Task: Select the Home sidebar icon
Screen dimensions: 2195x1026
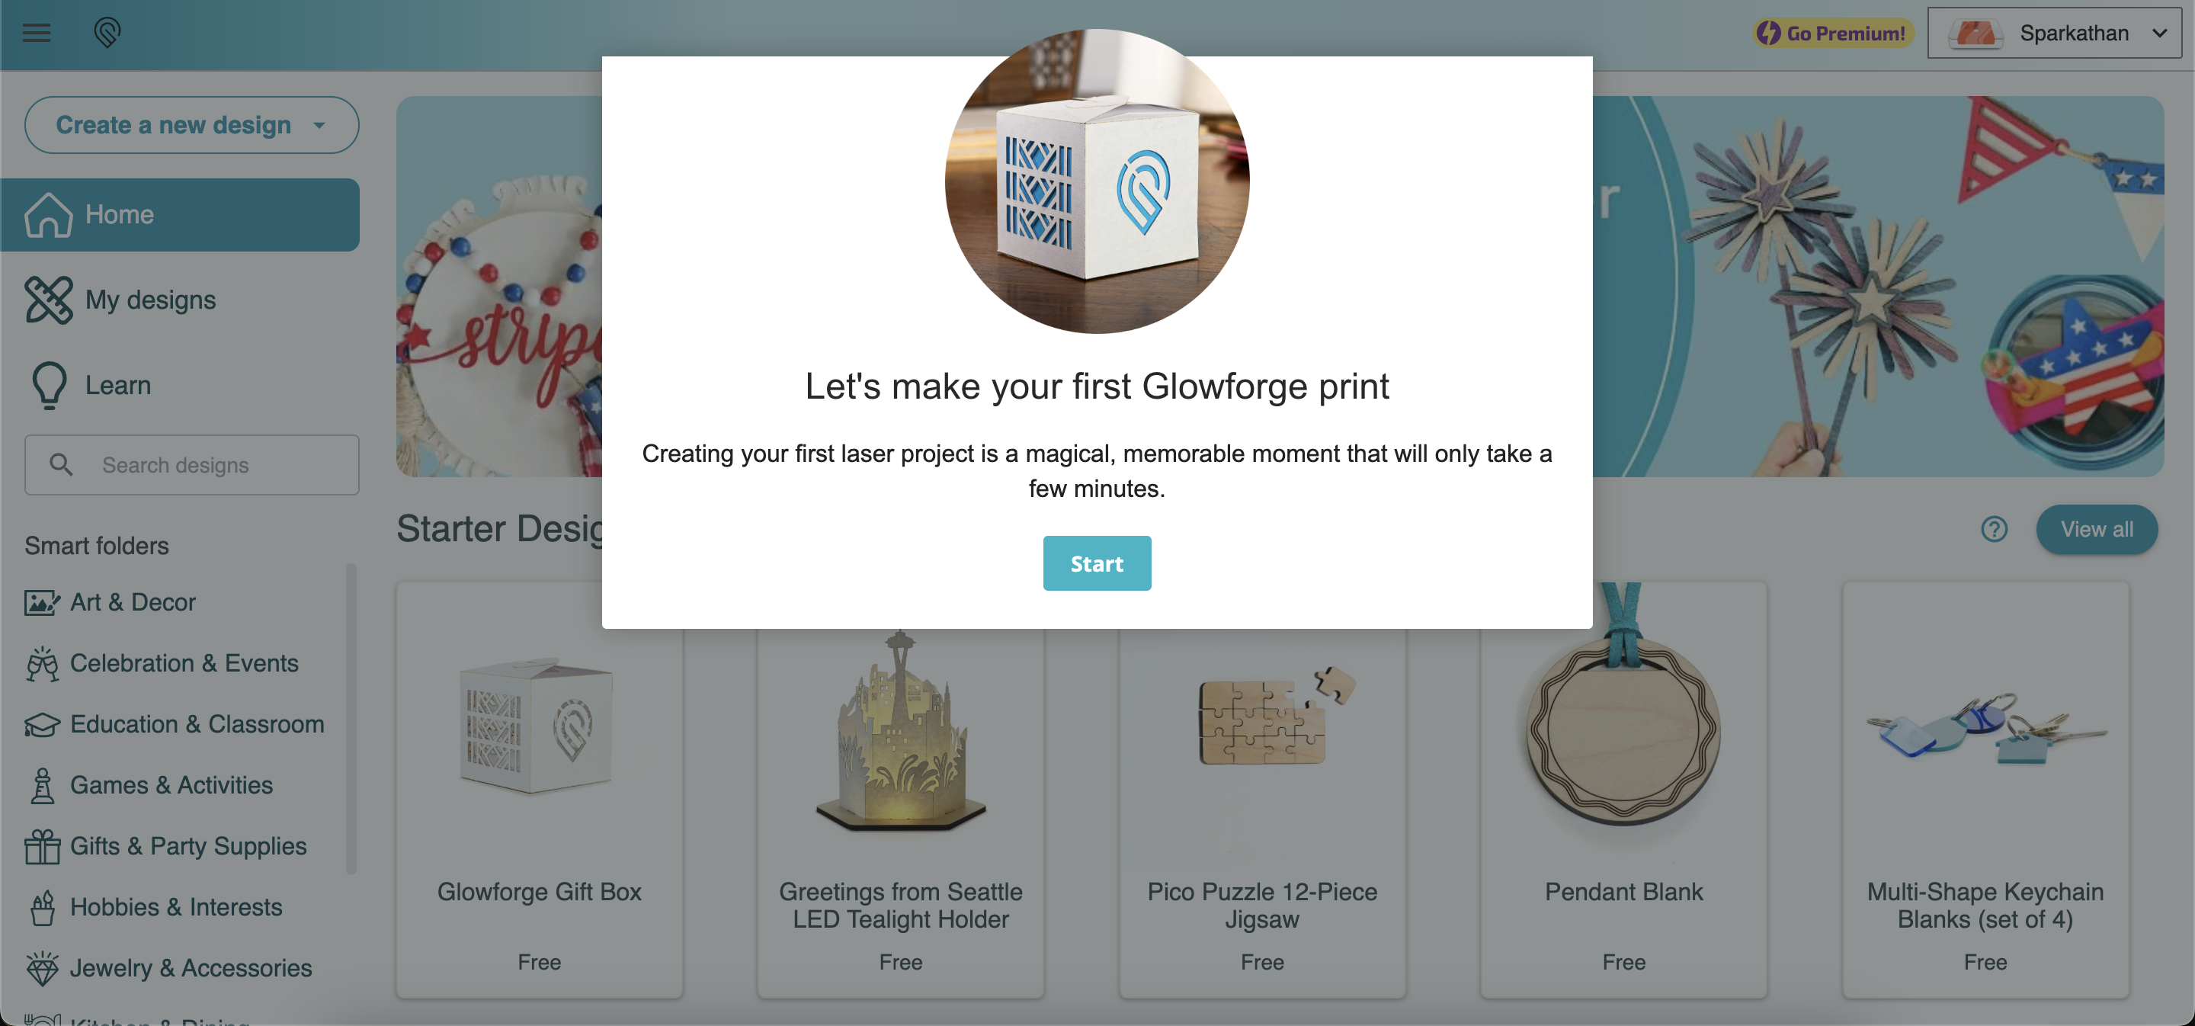Action: (x=49, y=215)
